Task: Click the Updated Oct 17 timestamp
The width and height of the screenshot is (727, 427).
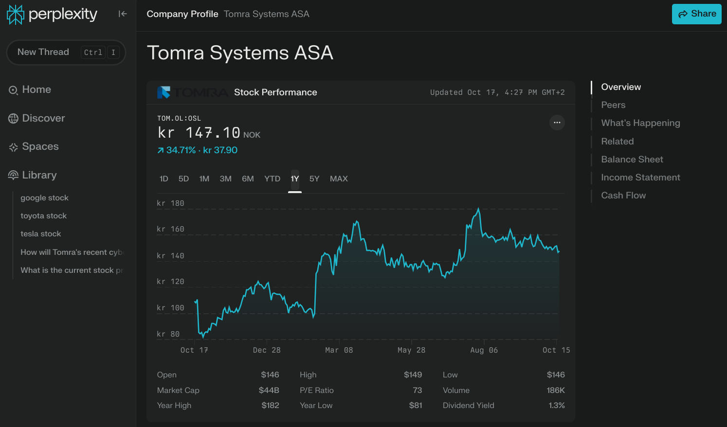Action: tap(497, 92)
